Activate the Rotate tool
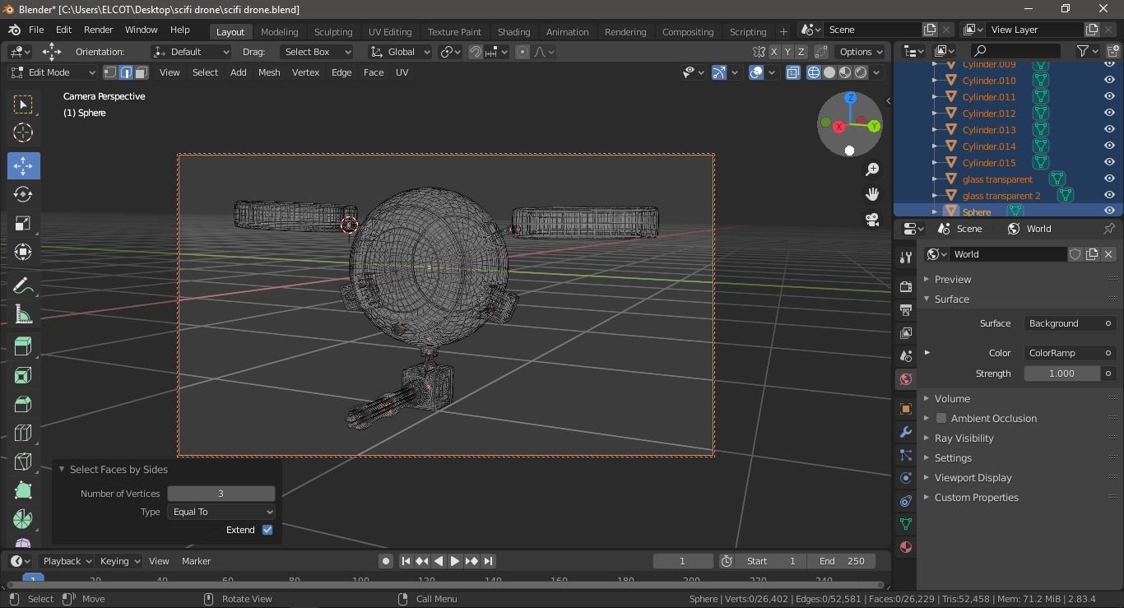The width and height of the screenshot is (1124, 608). point(22,194)
